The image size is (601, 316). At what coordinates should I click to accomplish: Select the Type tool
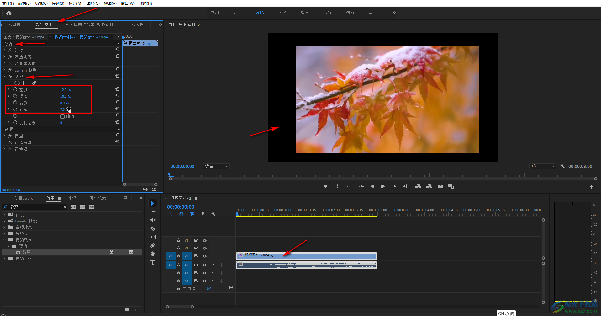click(x=153, y=262)
